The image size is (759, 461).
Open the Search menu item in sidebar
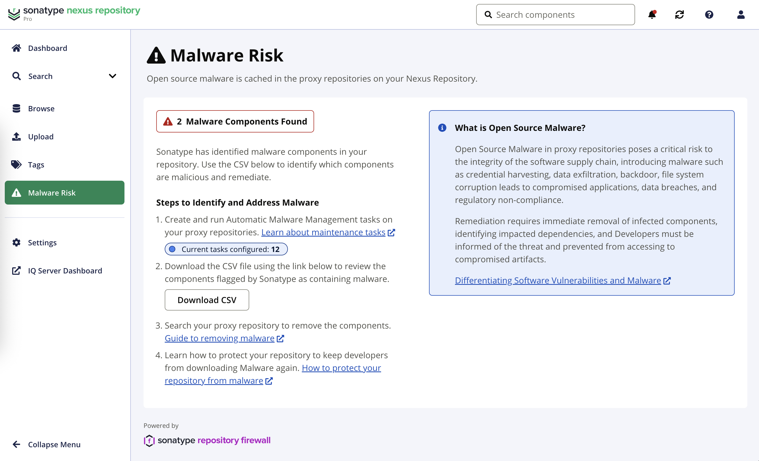click(64, 76)
